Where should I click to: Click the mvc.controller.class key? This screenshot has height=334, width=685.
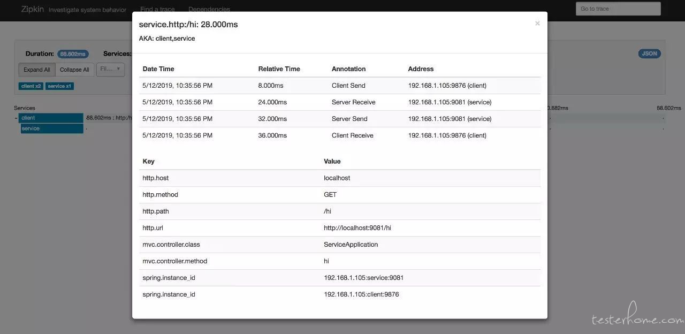coord(171,244)
